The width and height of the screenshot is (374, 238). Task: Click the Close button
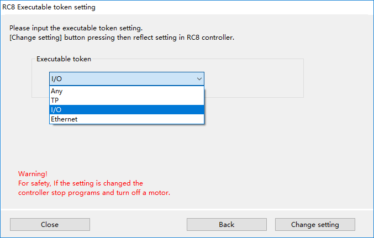tap(50, 224)
